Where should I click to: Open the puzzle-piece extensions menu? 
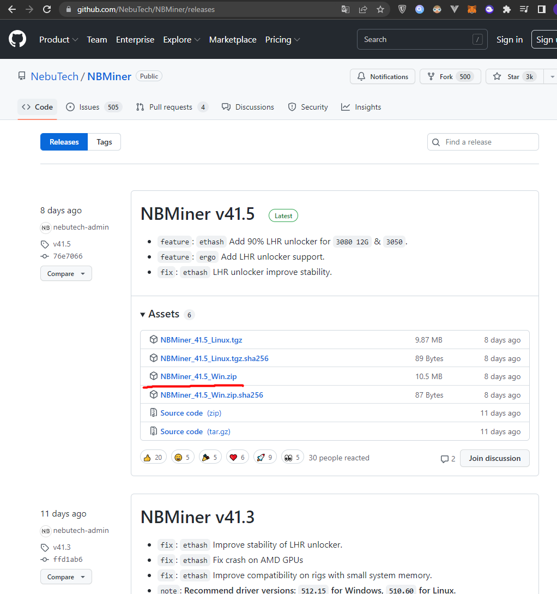point(507,9)
